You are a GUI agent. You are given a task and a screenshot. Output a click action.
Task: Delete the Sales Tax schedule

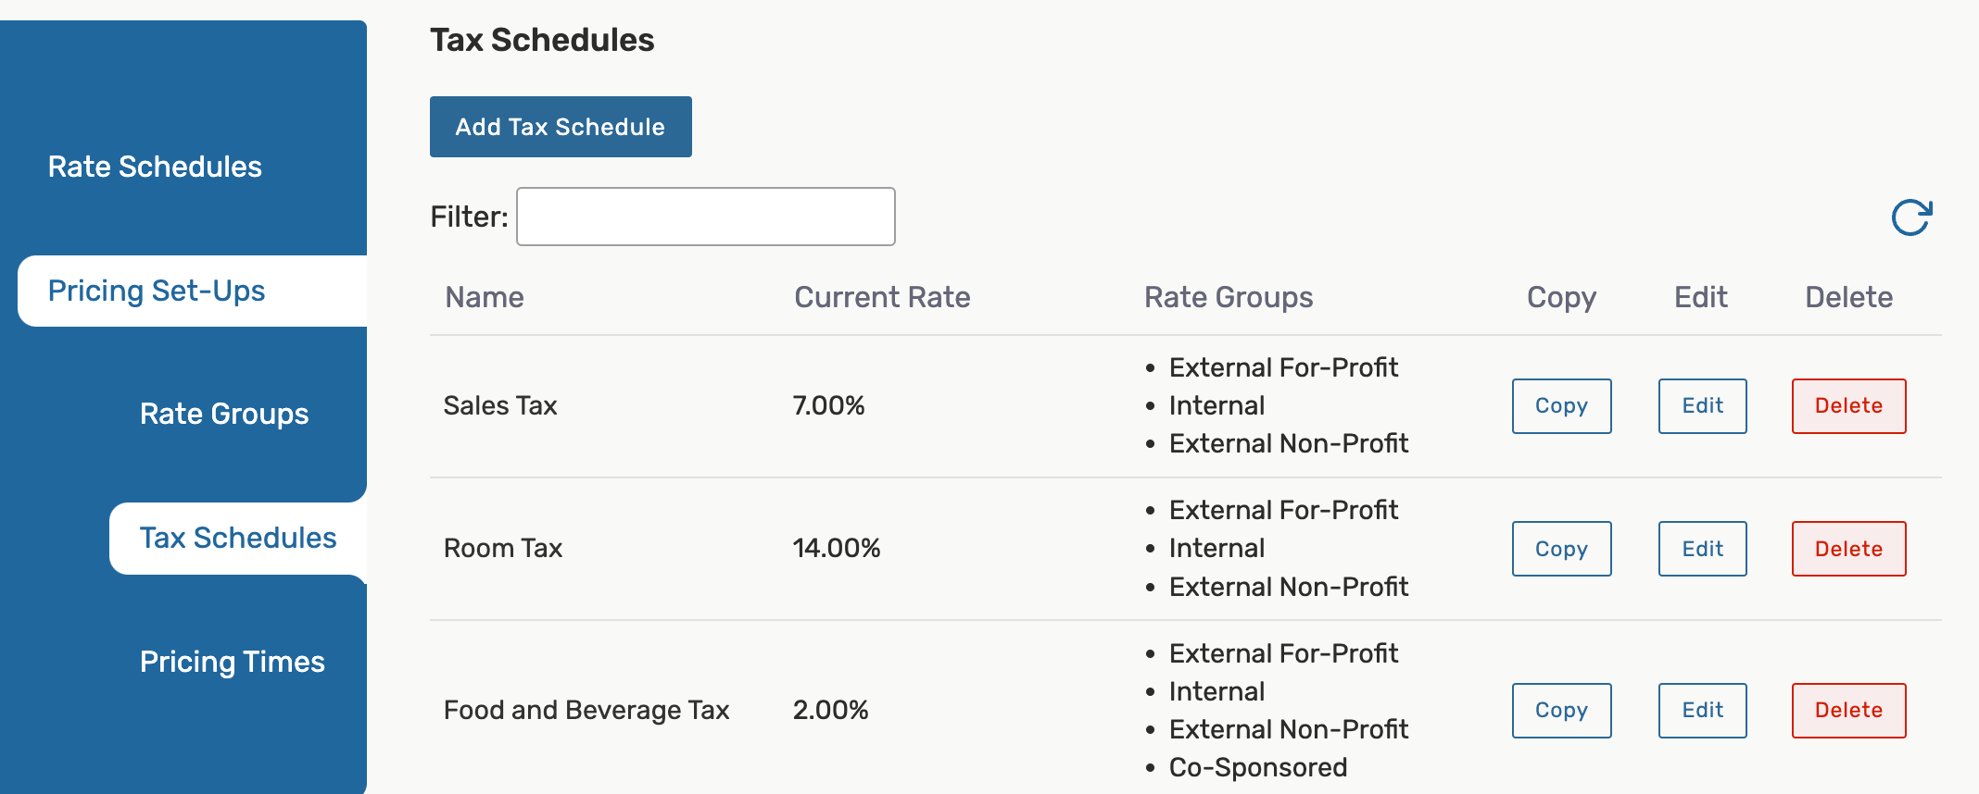pyautogui.click(x=1848, y=406)
